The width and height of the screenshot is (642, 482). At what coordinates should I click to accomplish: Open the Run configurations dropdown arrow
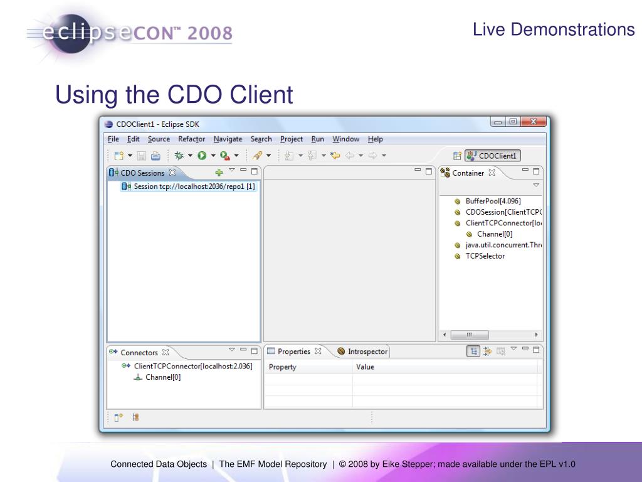(213, 156)
